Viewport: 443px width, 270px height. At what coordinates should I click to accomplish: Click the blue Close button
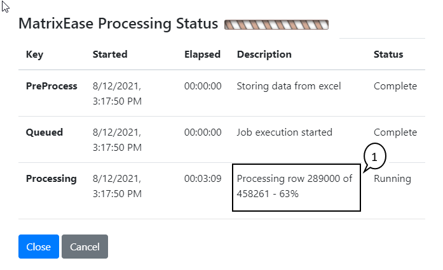tap(38, 247)
